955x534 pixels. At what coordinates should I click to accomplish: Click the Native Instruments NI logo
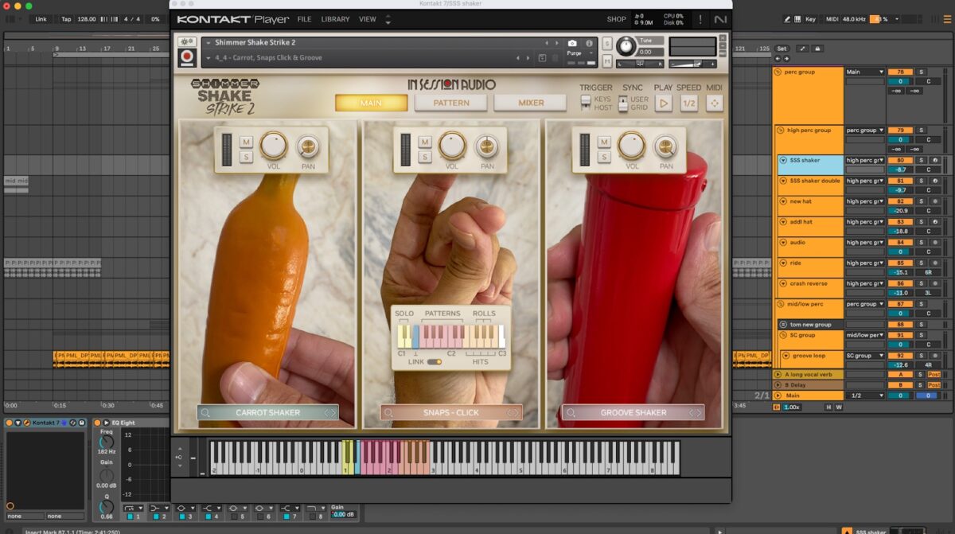click(x=720, y=19)
